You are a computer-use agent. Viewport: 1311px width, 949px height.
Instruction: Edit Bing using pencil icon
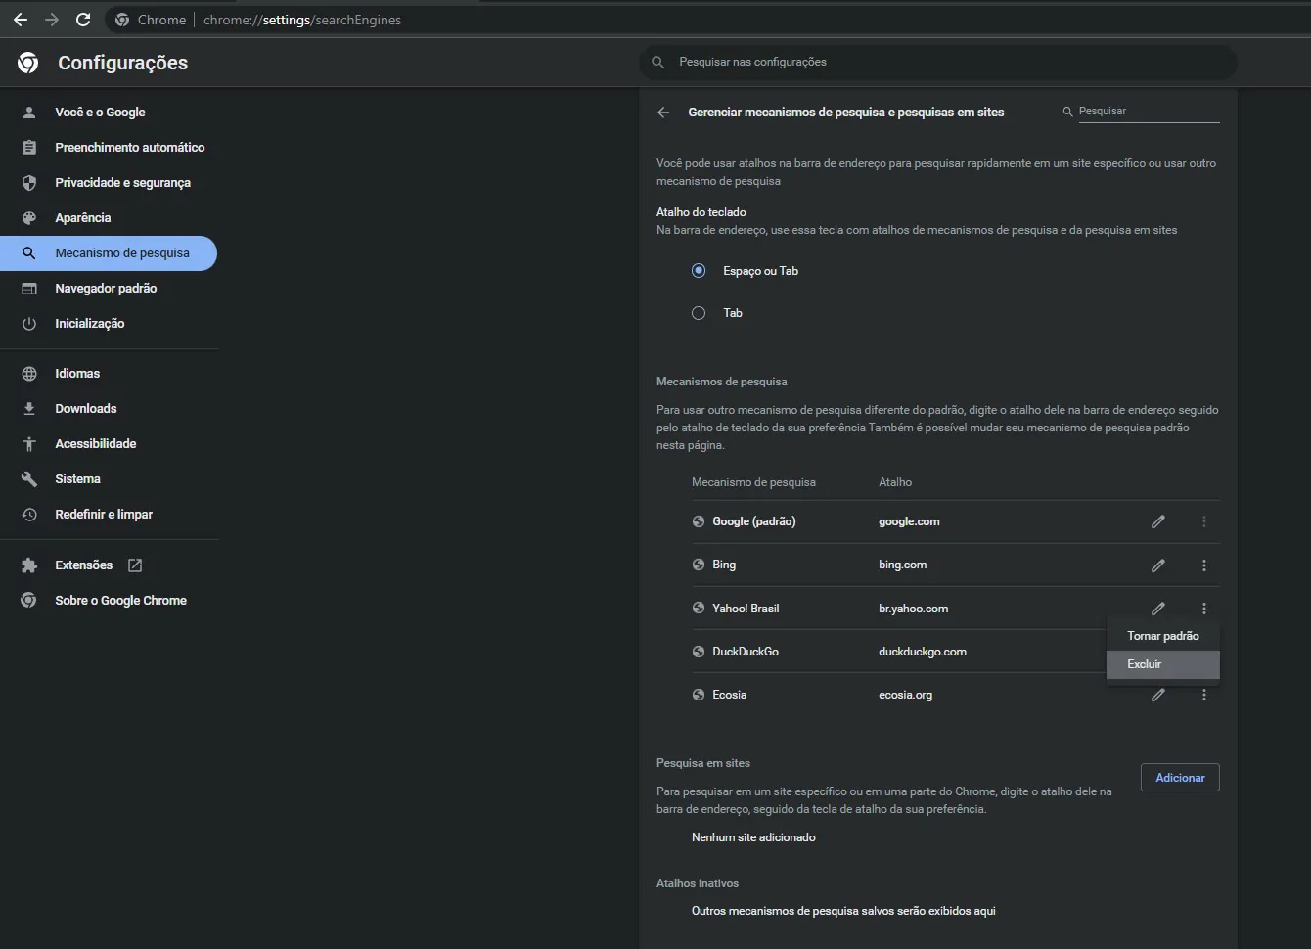click(1158, 565)
